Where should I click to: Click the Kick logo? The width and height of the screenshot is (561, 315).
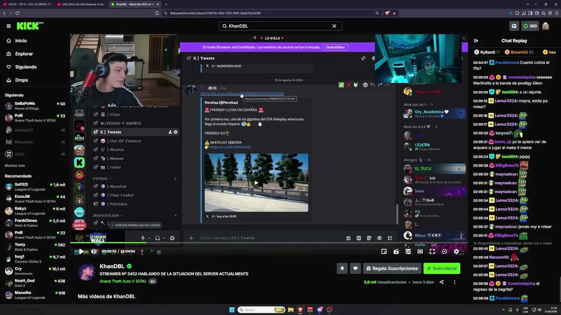tap(30, 26)
